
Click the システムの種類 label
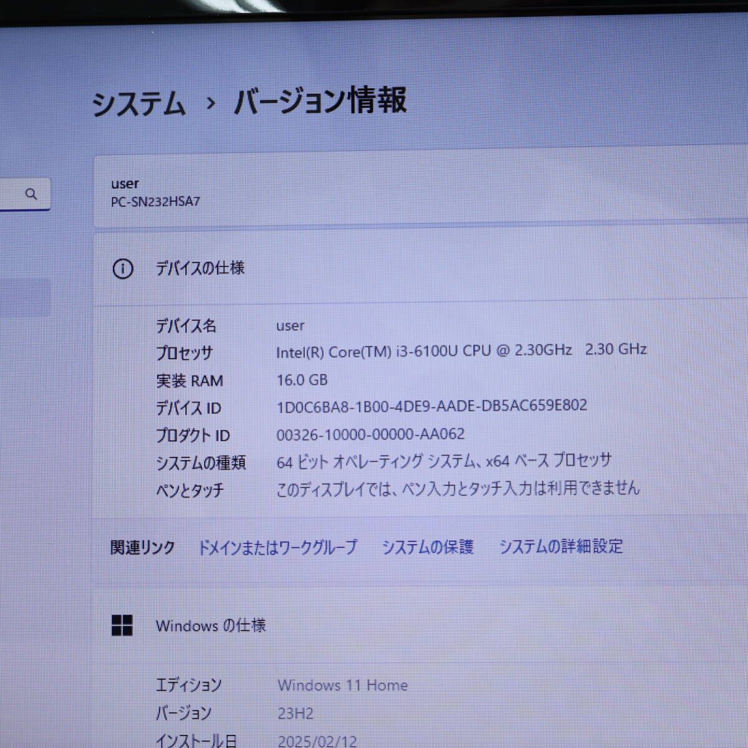(201, 463)
